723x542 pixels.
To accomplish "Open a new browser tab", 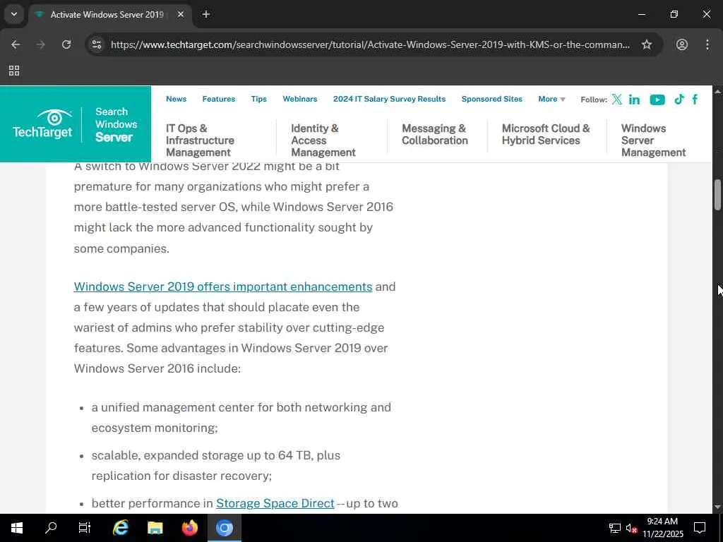I will click(x=206, y=14).
